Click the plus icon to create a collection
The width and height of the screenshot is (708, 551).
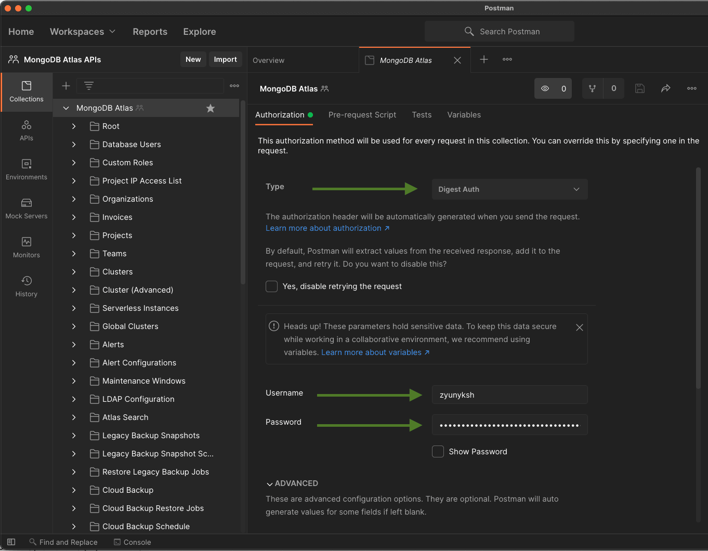[x=66, y=86]
